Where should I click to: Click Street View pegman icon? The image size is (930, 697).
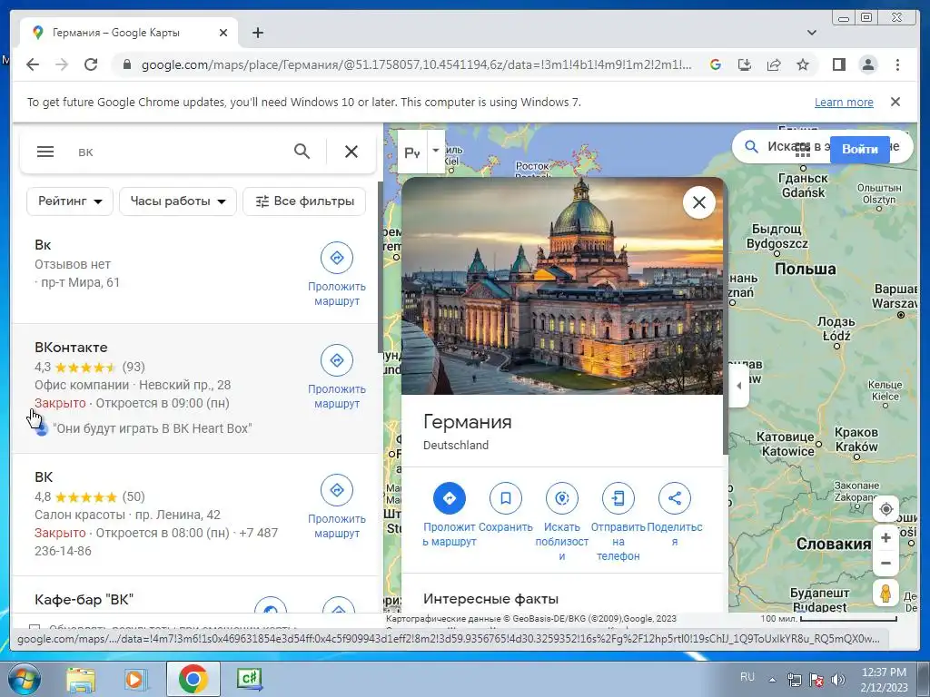coord(886,594)
